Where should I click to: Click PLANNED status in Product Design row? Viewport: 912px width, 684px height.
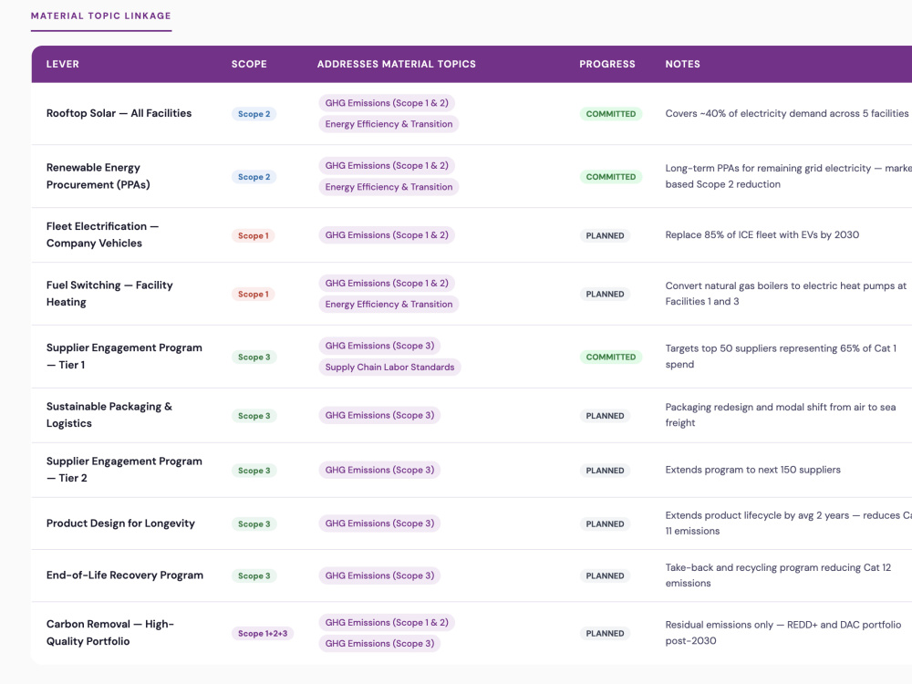pos(605,524)
